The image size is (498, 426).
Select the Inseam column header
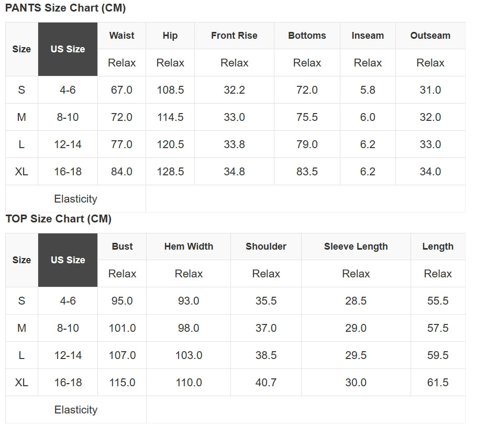pyautogui.click(x=368, y=36)
